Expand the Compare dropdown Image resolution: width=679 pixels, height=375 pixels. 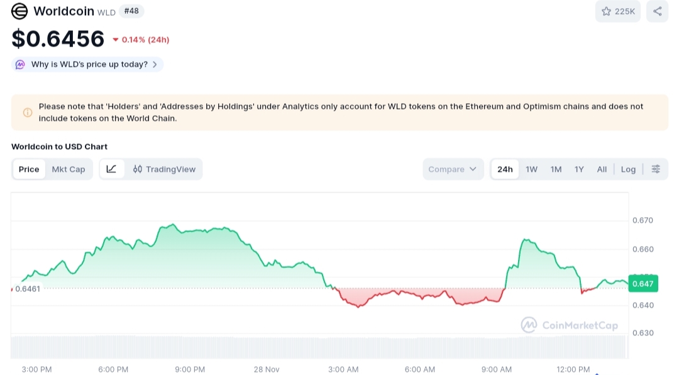(x=453, y=169)
